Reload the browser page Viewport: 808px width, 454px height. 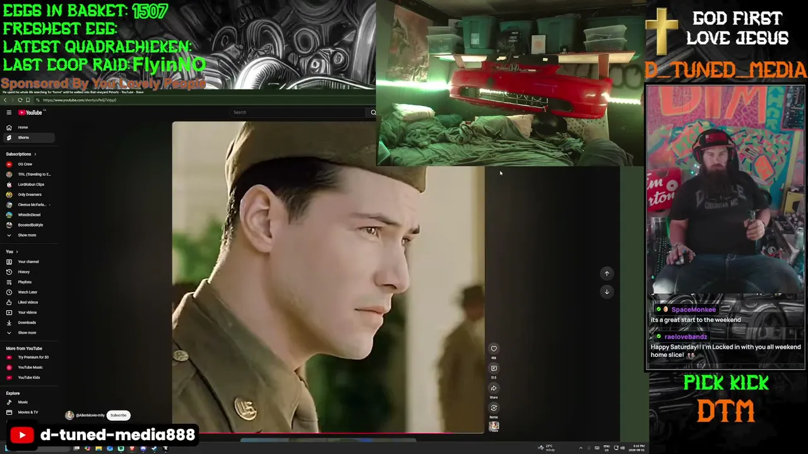pyautogui.click(x=20, y=100)
